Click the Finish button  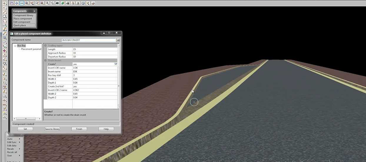click(x=79, y=129)
